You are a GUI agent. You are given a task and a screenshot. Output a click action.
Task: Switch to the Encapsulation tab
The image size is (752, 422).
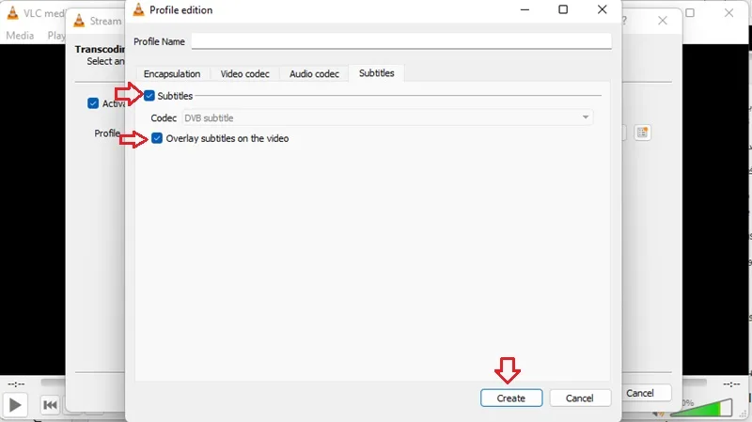point(172,74)
